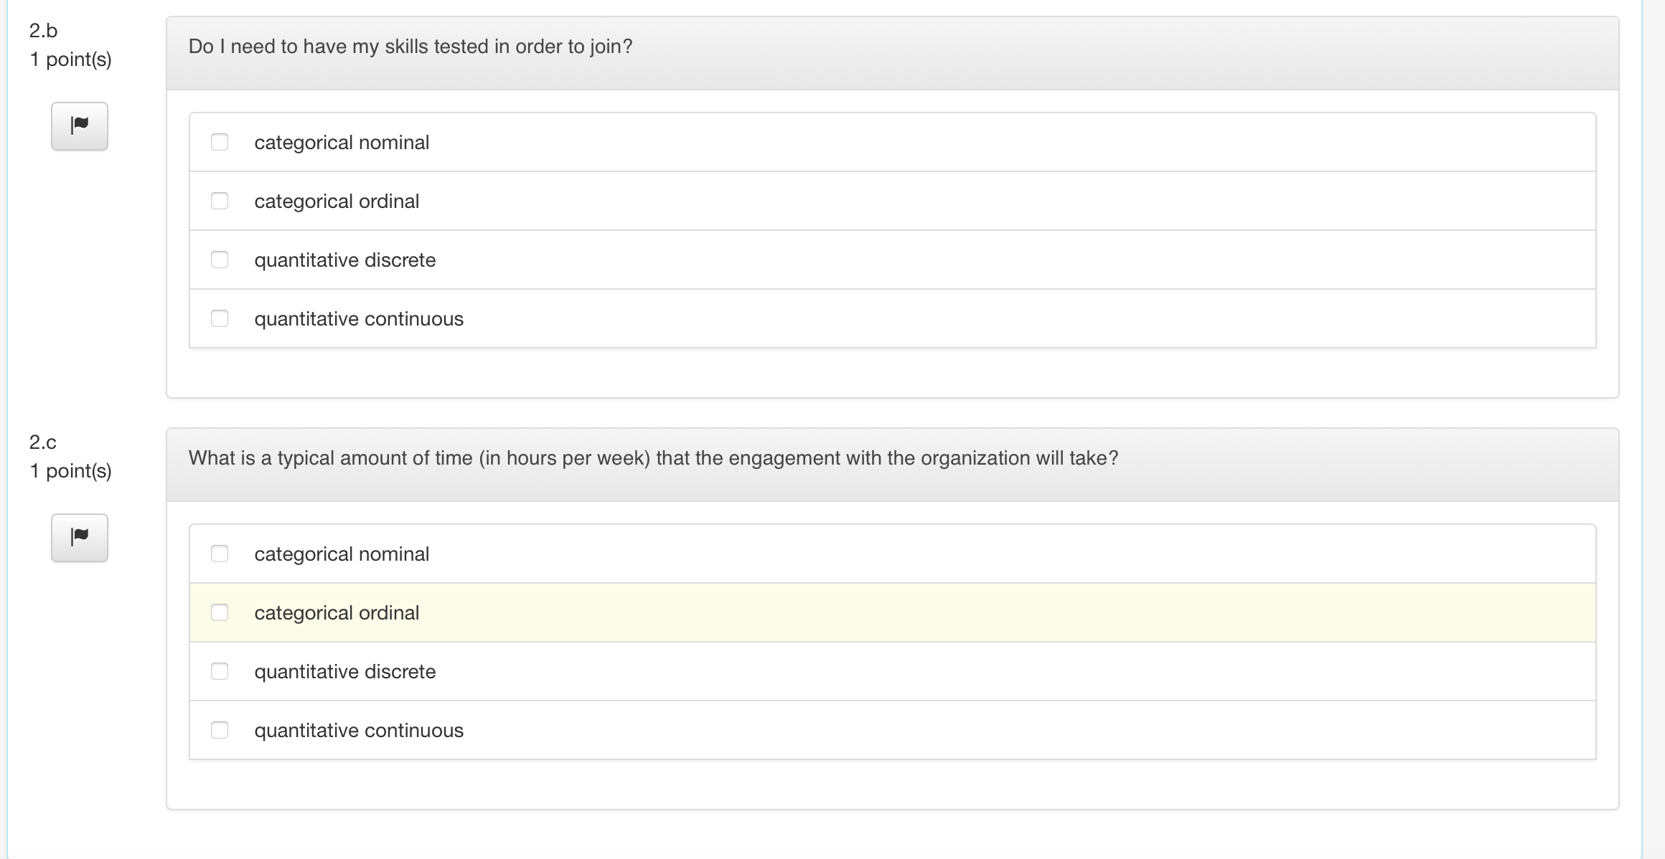Click 'categorical nominal' label in question 2.c
Screen dimensions: 1665x859
pos(342,554)
